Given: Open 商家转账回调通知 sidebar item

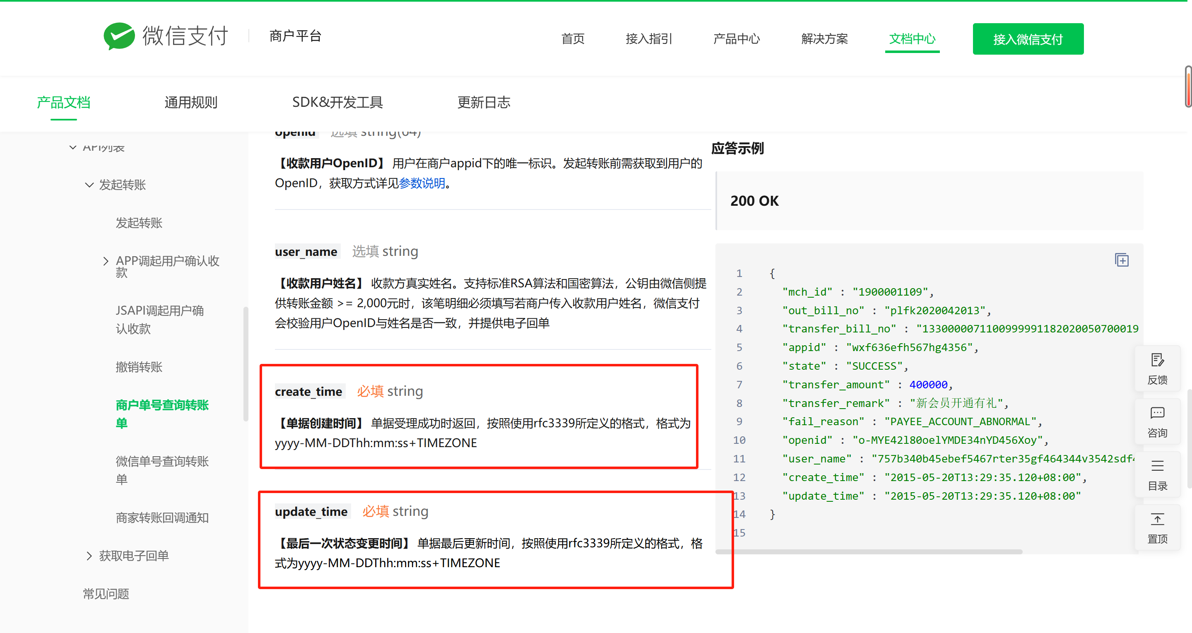Looking at the screenshot, I should (162, 518).
